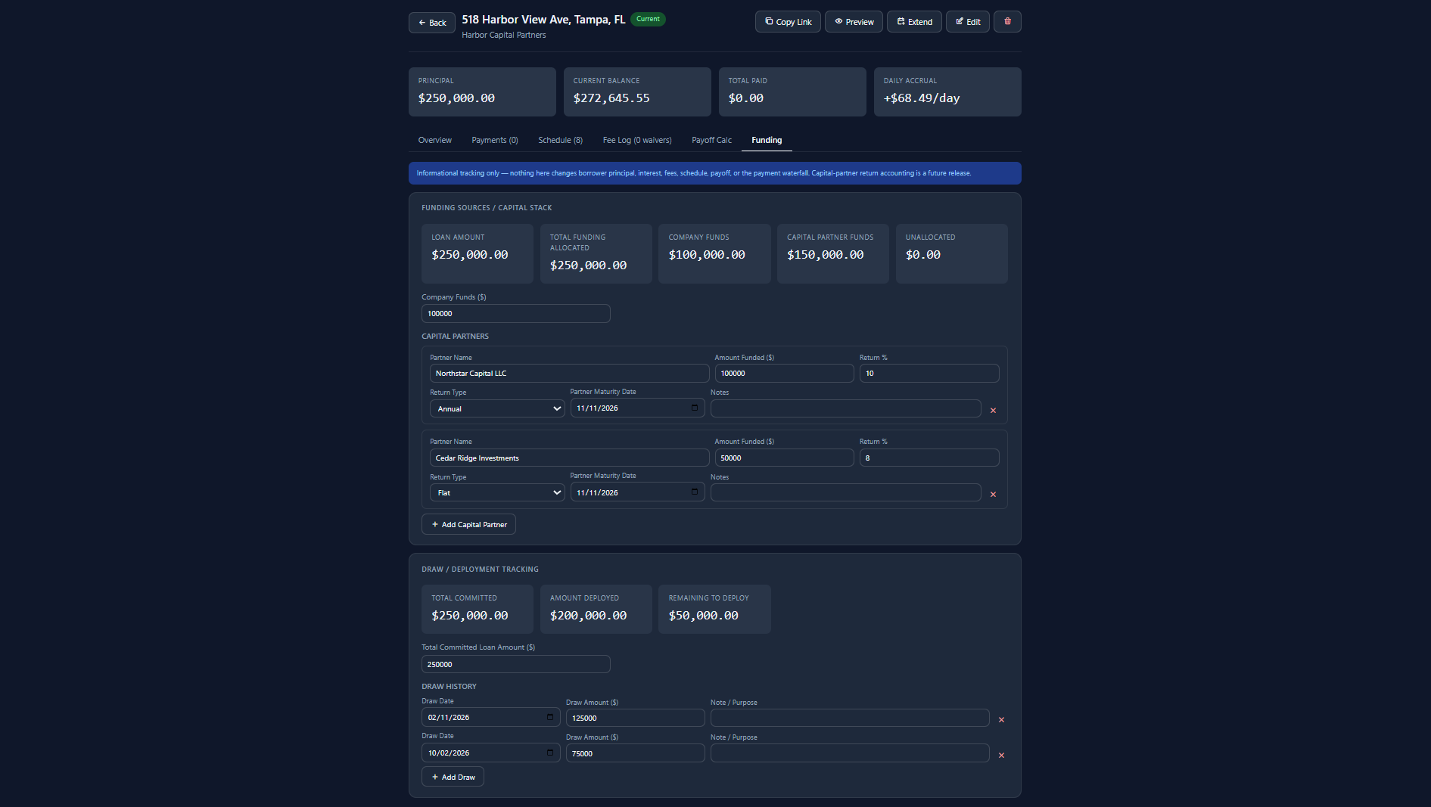The height and width of the screenshot is (807, 1431).
Task: Remove Northstar Capital LLC partner row
Action: (993, 411)
